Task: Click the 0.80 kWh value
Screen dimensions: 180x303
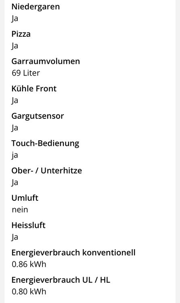Action: 29,292
